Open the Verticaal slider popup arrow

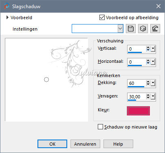[153, 49]
